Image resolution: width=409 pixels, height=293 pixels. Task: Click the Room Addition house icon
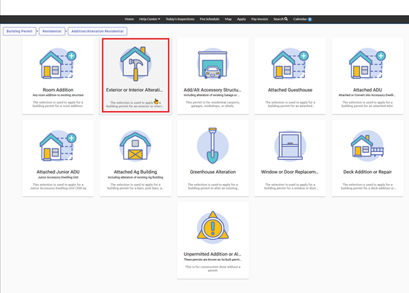tap(58, 64)
